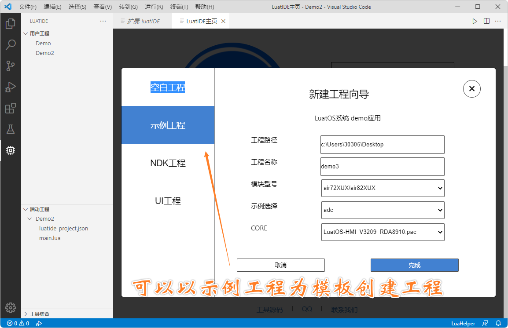Open the Extensions view icon
508x328 pixels.
[x=11, y=108]
